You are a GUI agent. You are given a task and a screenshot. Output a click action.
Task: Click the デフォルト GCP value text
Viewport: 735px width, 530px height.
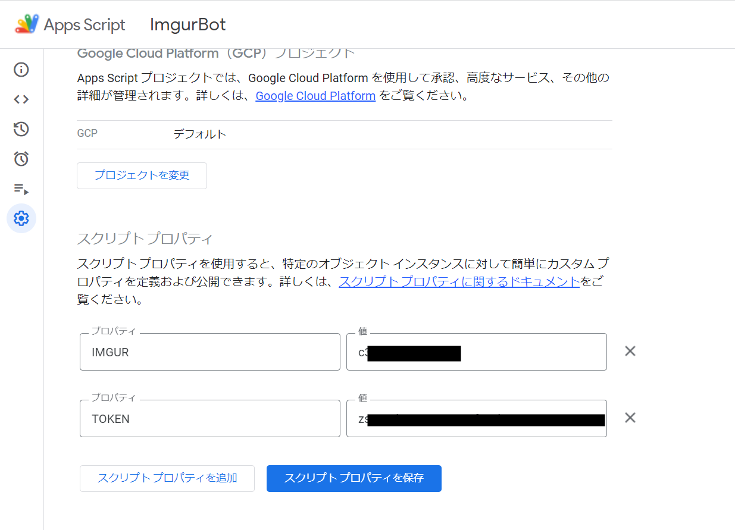(x=200, y=134)
